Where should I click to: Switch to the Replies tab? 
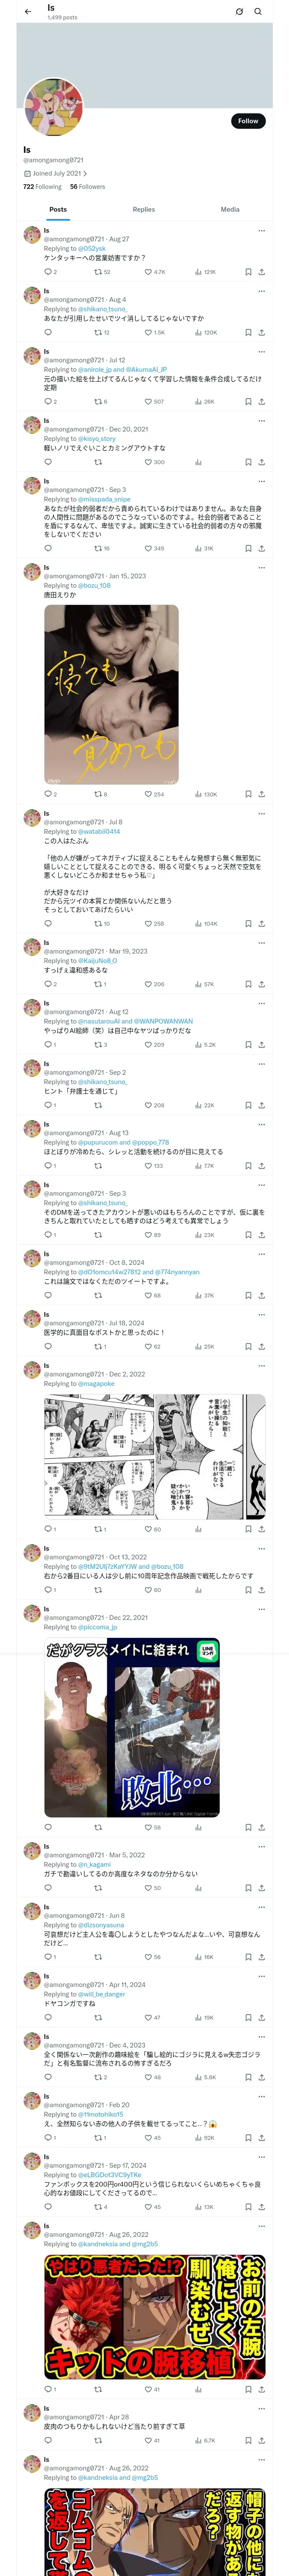coord(143,210)
